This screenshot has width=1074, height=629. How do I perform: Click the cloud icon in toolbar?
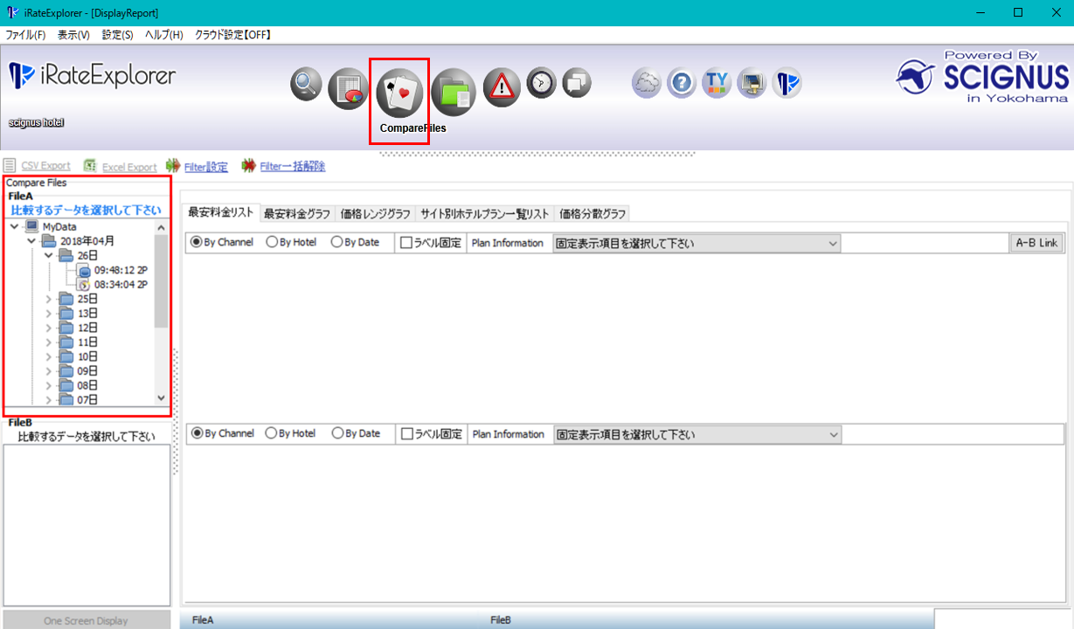[x=647, y=84]
